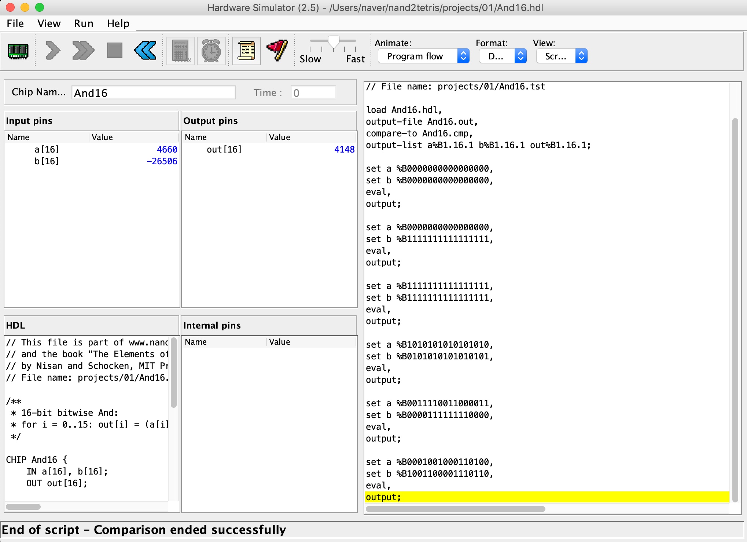Viewport: 747px width, 542px height.
Task: Click the yellow macOS minimize button
Action: 25,7
